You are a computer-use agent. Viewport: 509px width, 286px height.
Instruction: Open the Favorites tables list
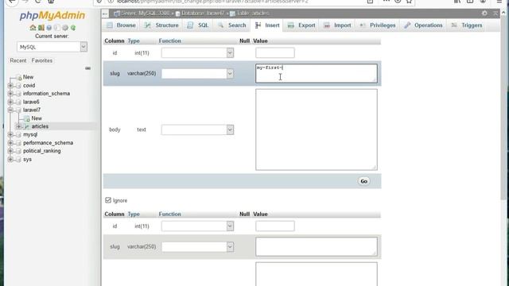click(42, 60)
